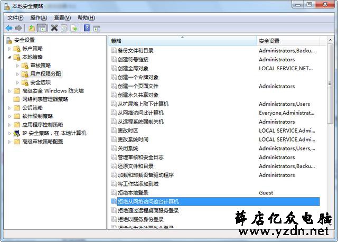
Task: Click the Back arrow toolbar icon
Action: [9, 28]
